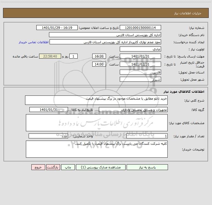The image size is (212, 205).
Task: Click the priority field عادی
Action: [140, 49]
